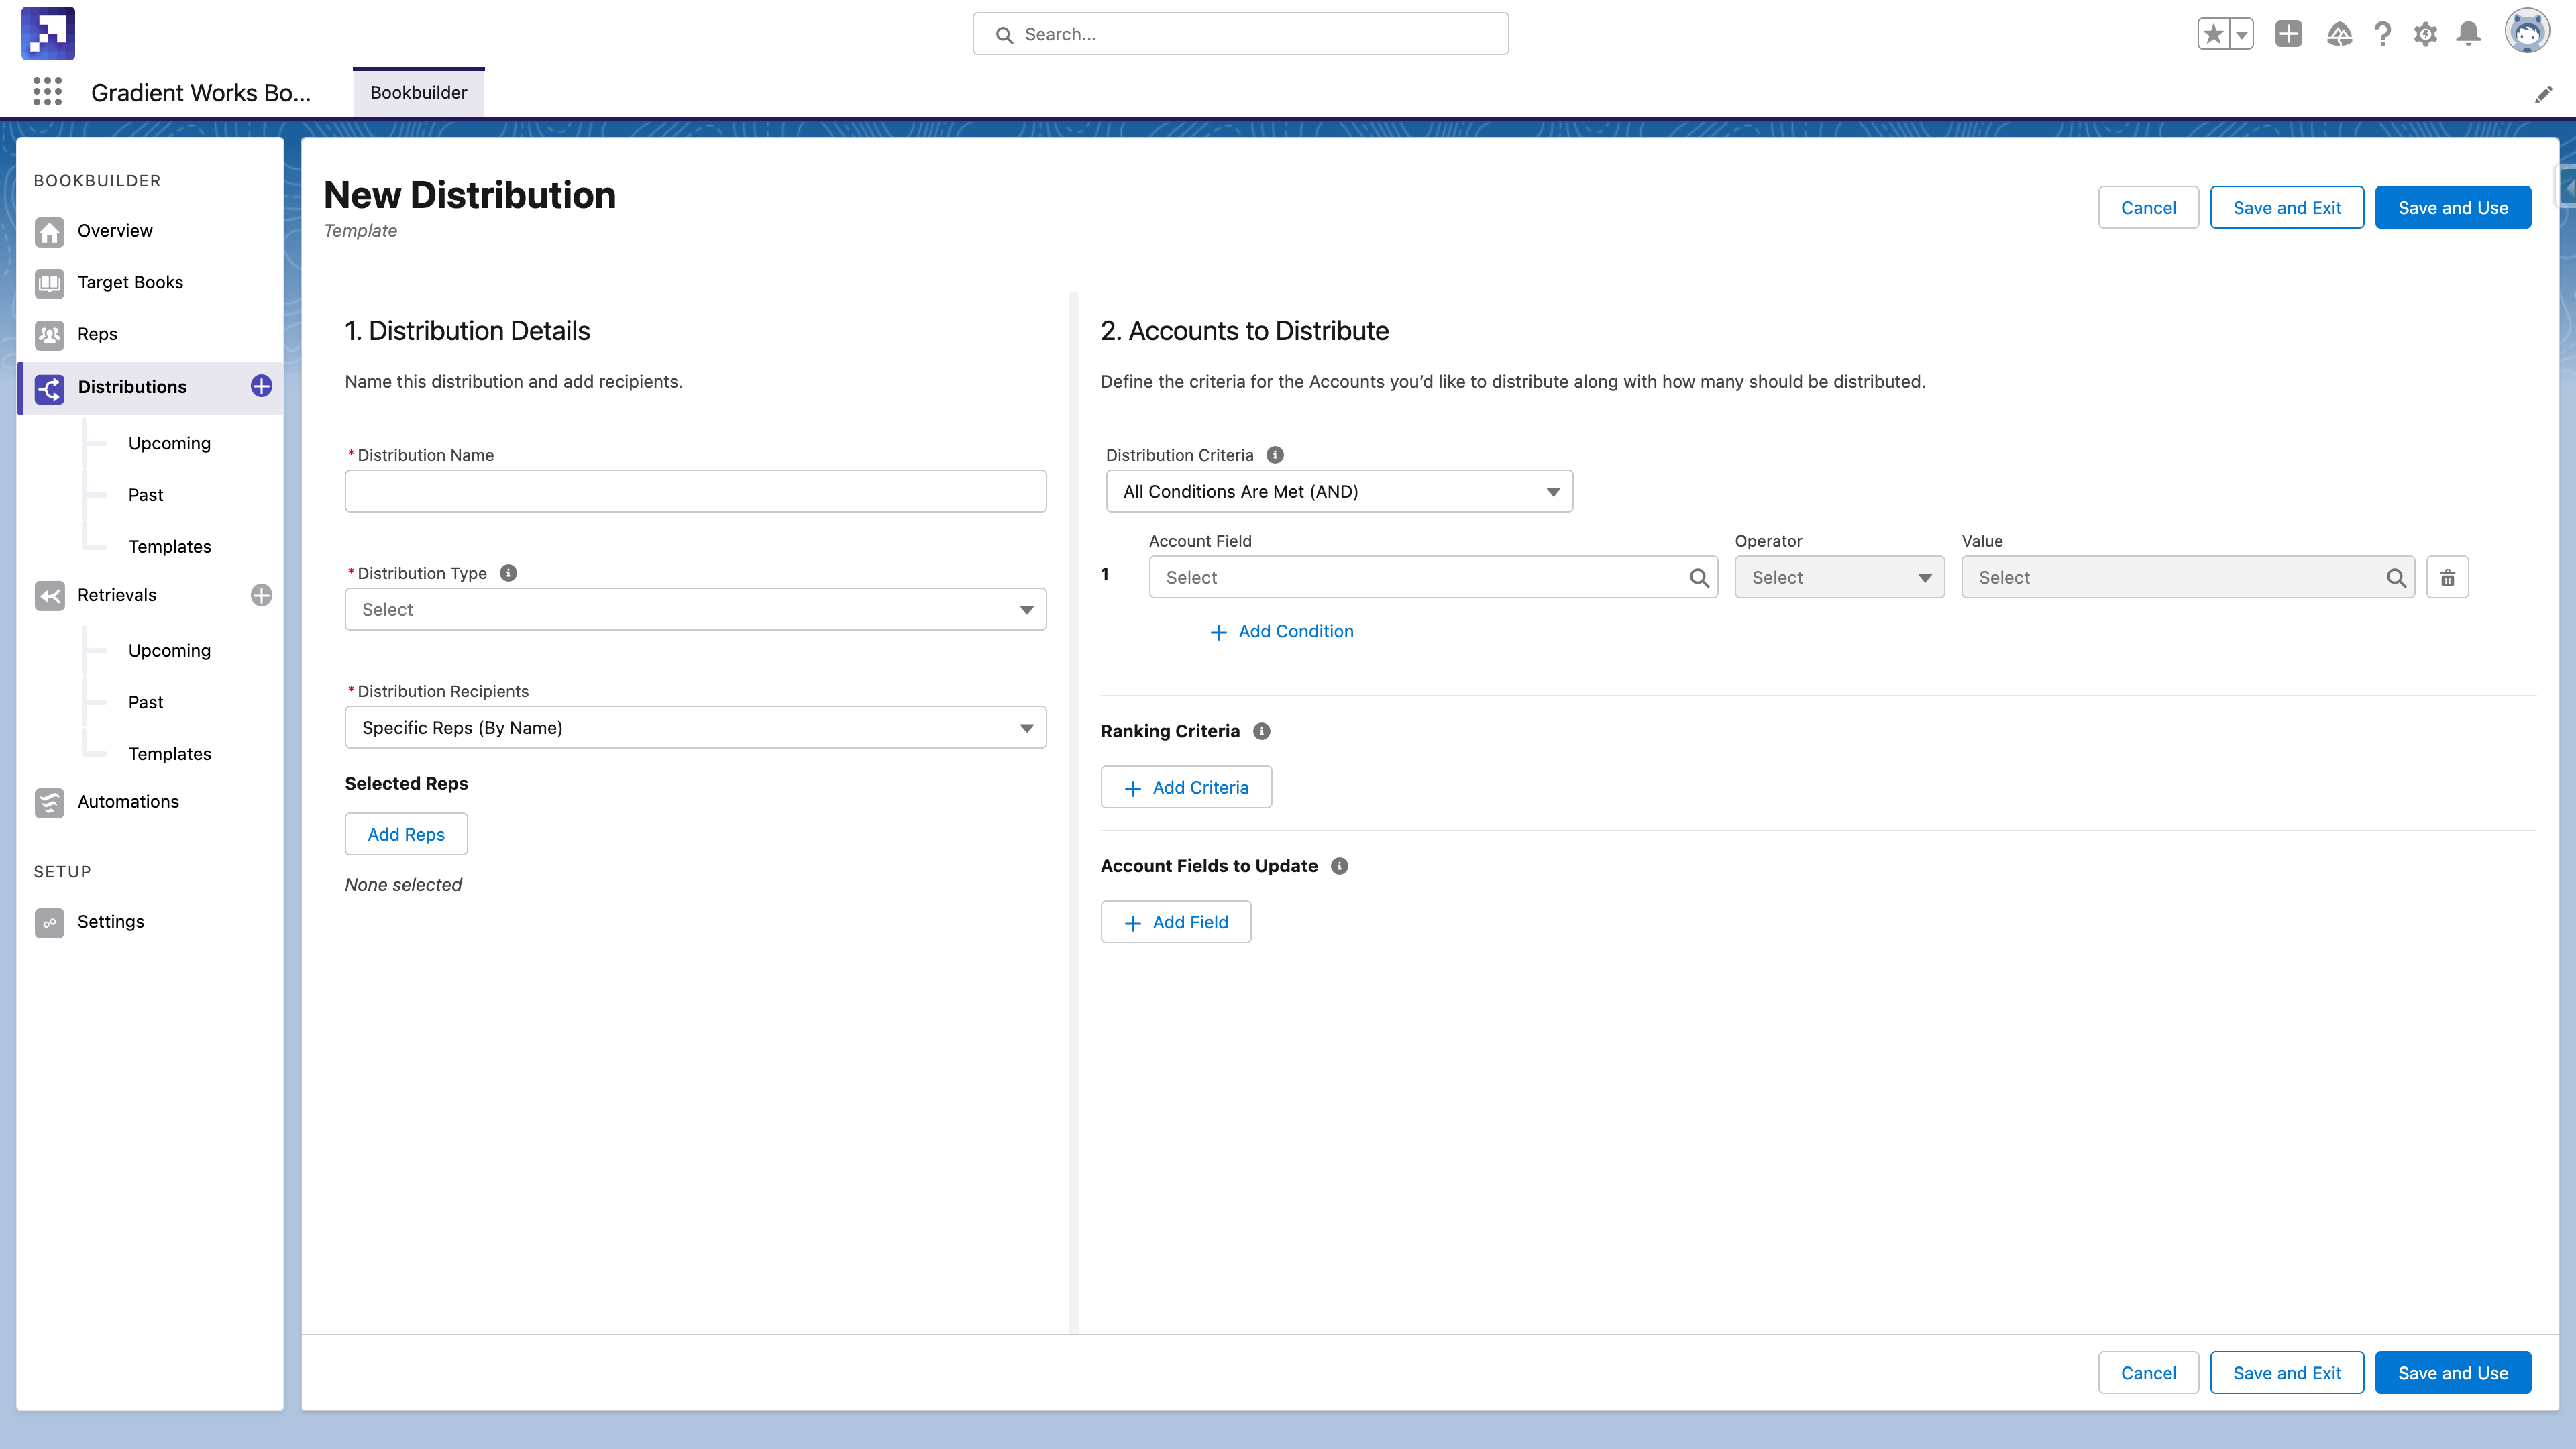The height and width of the screenshot is (1449, 2576).
Task: Delete condition row with trash icon
Action: (x=2447, y=577)
